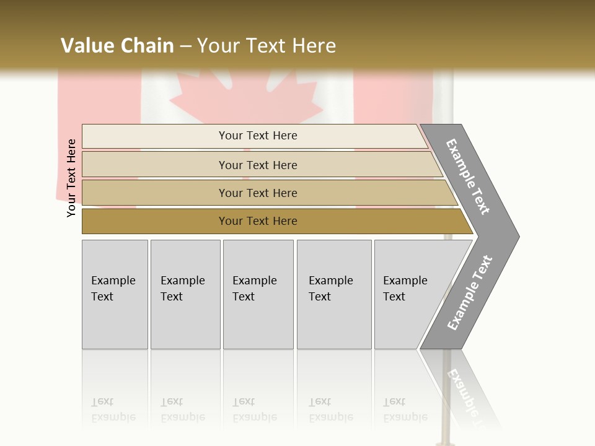Select the fourth Example Text box
Viewport: 595px width, 446px height.
tap(333, 294)
